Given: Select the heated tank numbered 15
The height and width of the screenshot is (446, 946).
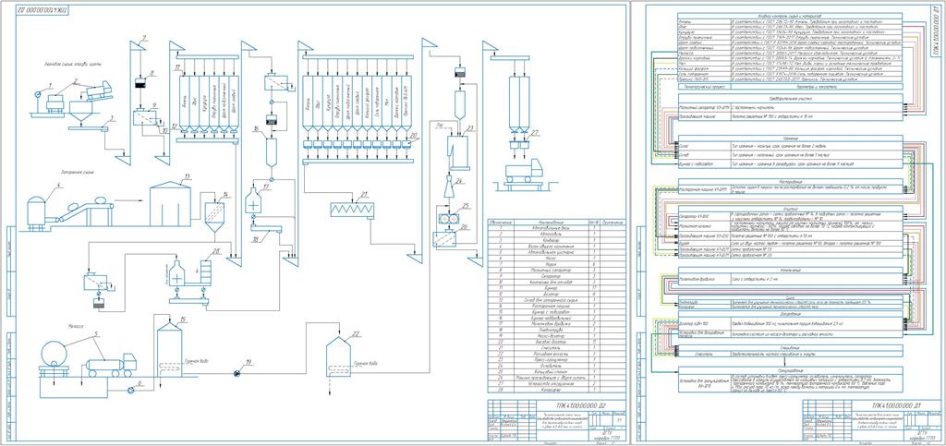Looking at the screenshot, I should click(170, 350).
